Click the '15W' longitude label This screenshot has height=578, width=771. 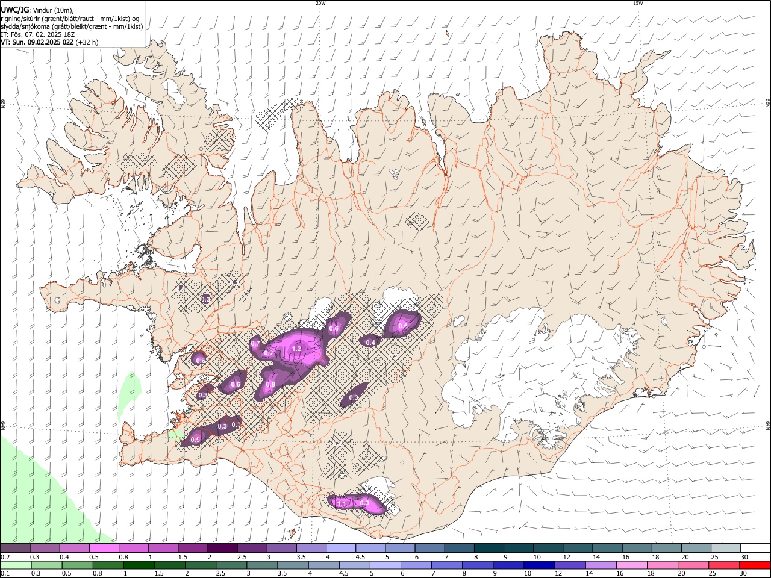tap(638, 3)
